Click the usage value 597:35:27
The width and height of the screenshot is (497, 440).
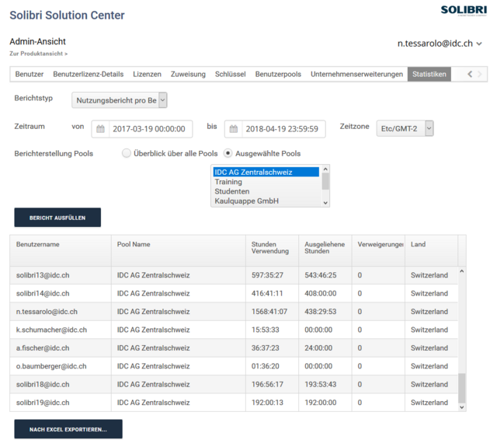pos(267,275)
